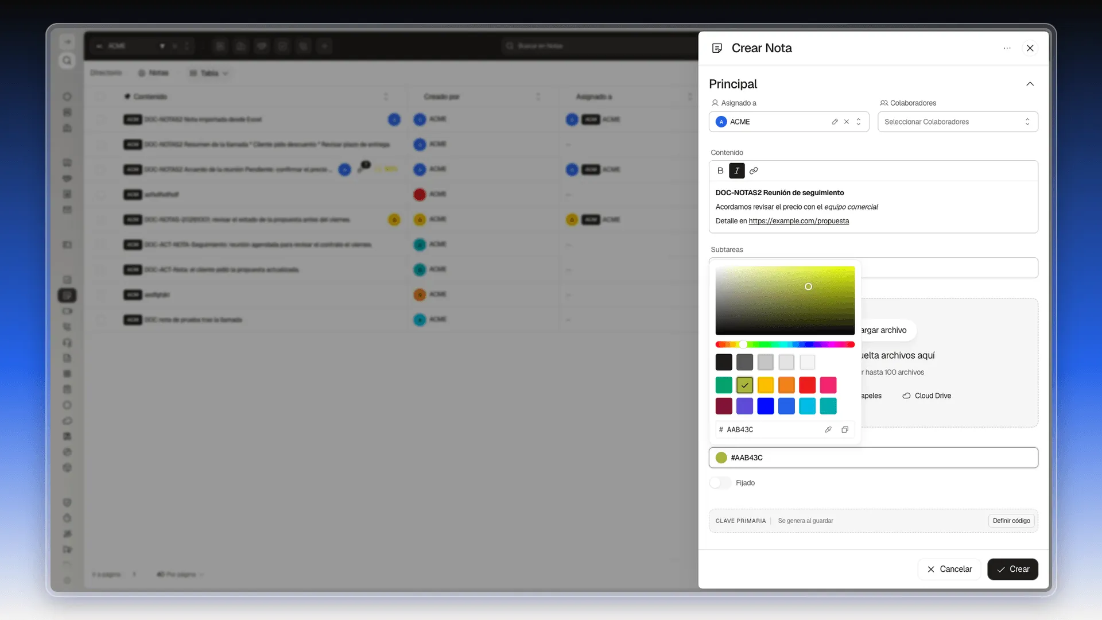The image size is (1102, 620).
Task: Edit the ACME assignee with pencil icon
Action: [835, 122]
